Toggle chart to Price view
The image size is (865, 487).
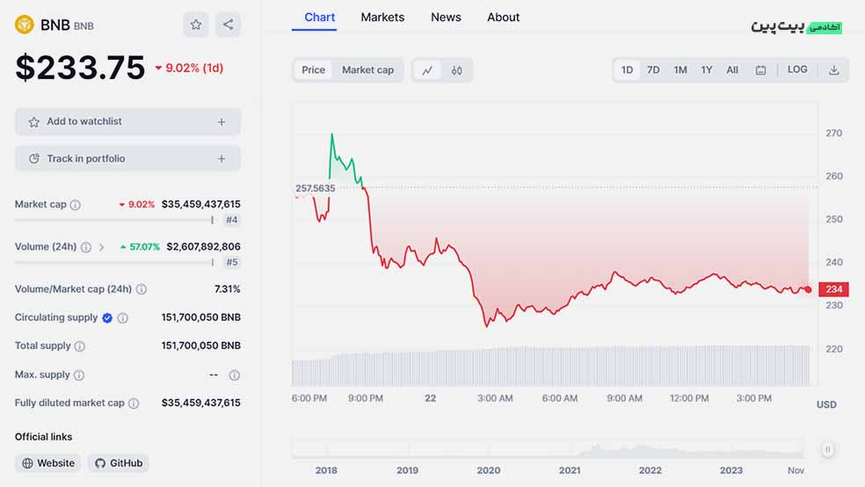tap(313, 70)
